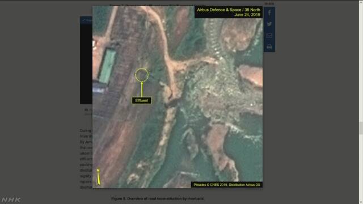Screen dimensions: 363x204
Task: Click the Figure 8 road reconstruction caption
Action: pyautogui.click(x=158, y=199)
